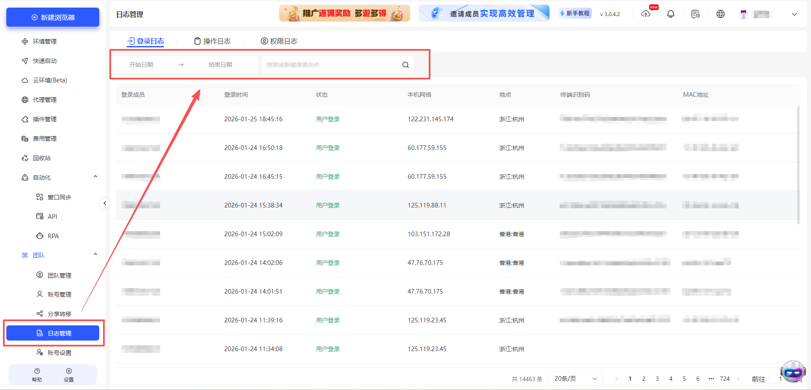Collapse the 团队 sidebar group

(95, 254)
